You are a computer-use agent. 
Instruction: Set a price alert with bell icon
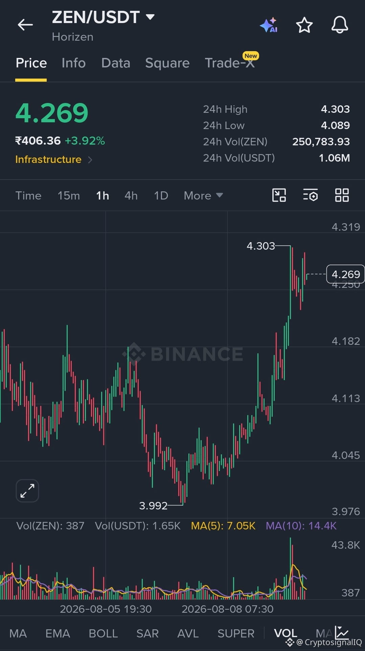[340, 25]
